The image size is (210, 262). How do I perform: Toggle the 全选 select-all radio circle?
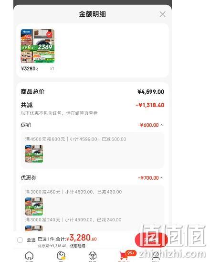20,240
